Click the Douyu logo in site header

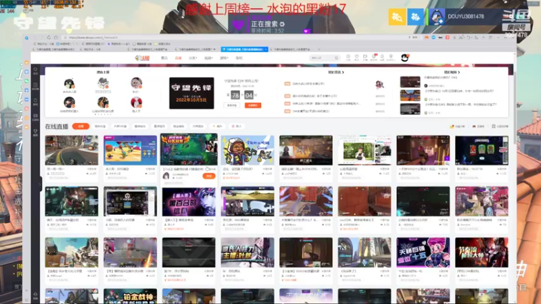click(x=142, y=58)
